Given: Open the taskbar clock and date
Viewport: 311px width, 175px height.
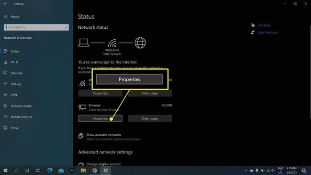Looking at the screenshot, I should click(x=291, y=170).
